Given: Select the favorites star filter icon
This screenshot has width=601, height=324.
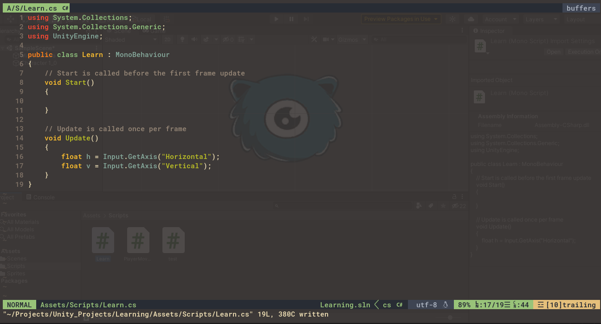Looking at the screenshot, I should pyautogui.click(x=442, y=205).
